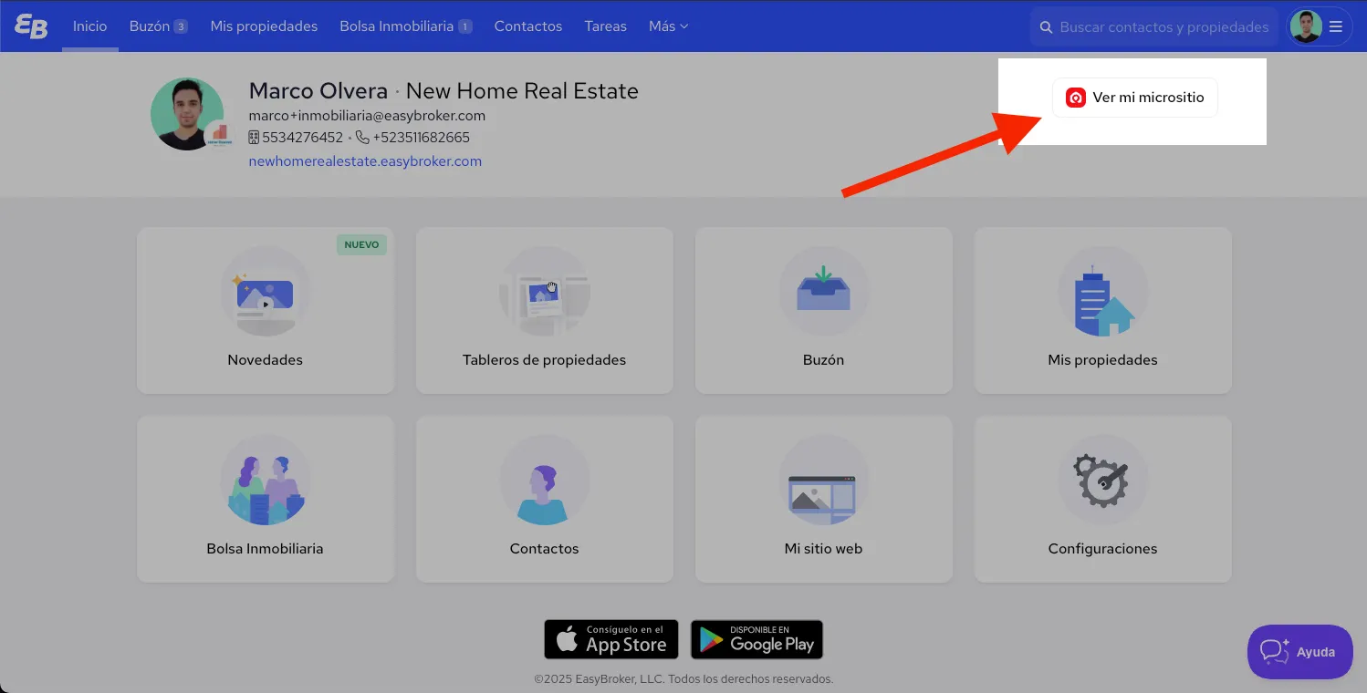Click the Google Play download badge
Viewport: 1367px width, 693px height.
[757, 639]
